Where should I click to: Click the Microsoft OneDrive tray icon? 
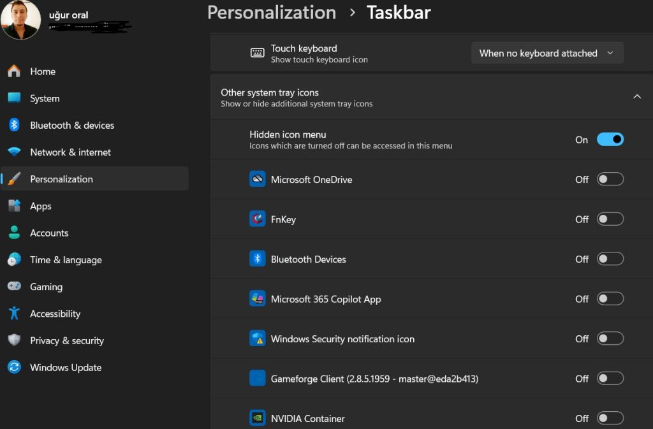point(258,179)
